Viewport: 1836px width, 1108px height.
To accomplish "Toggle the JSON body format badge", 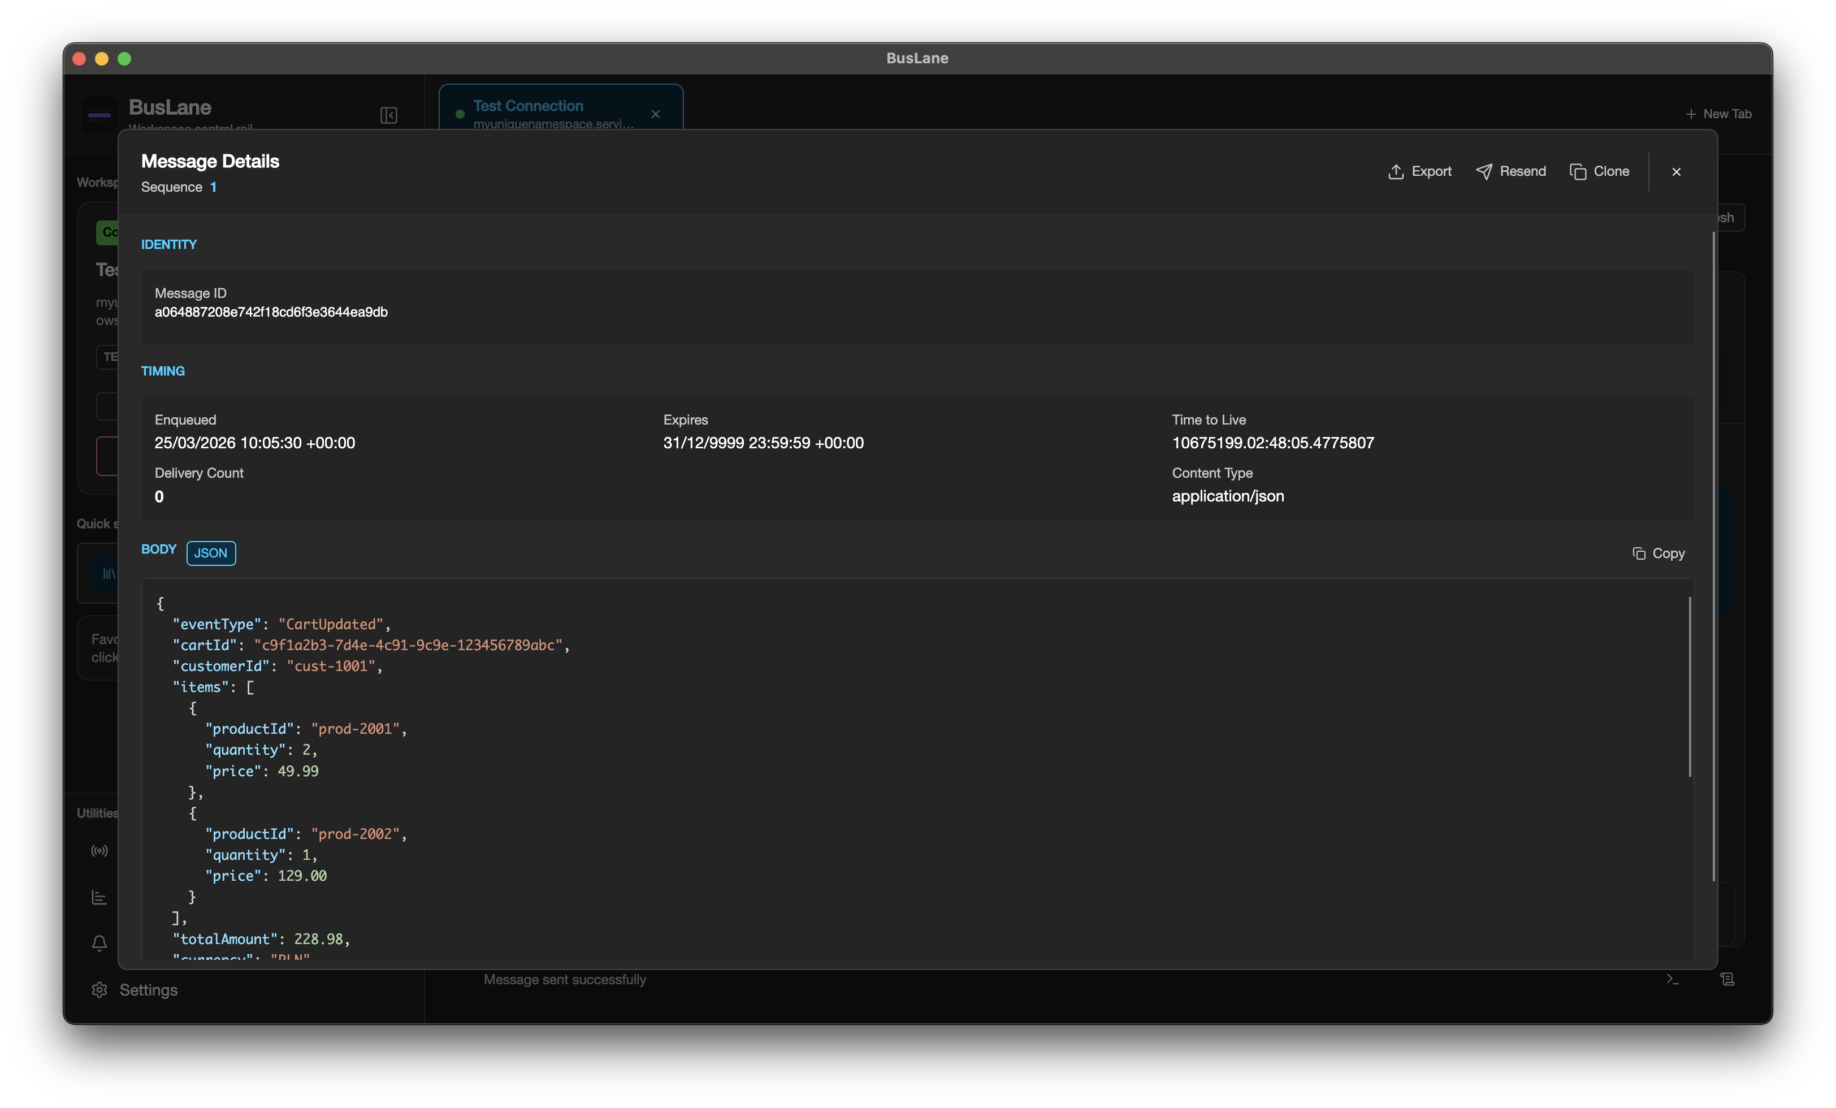I will click(x=211, y=553).
